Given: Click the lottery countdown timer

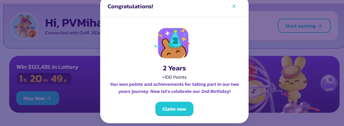Looking at the screenshot, I should (x=44, y=79).
